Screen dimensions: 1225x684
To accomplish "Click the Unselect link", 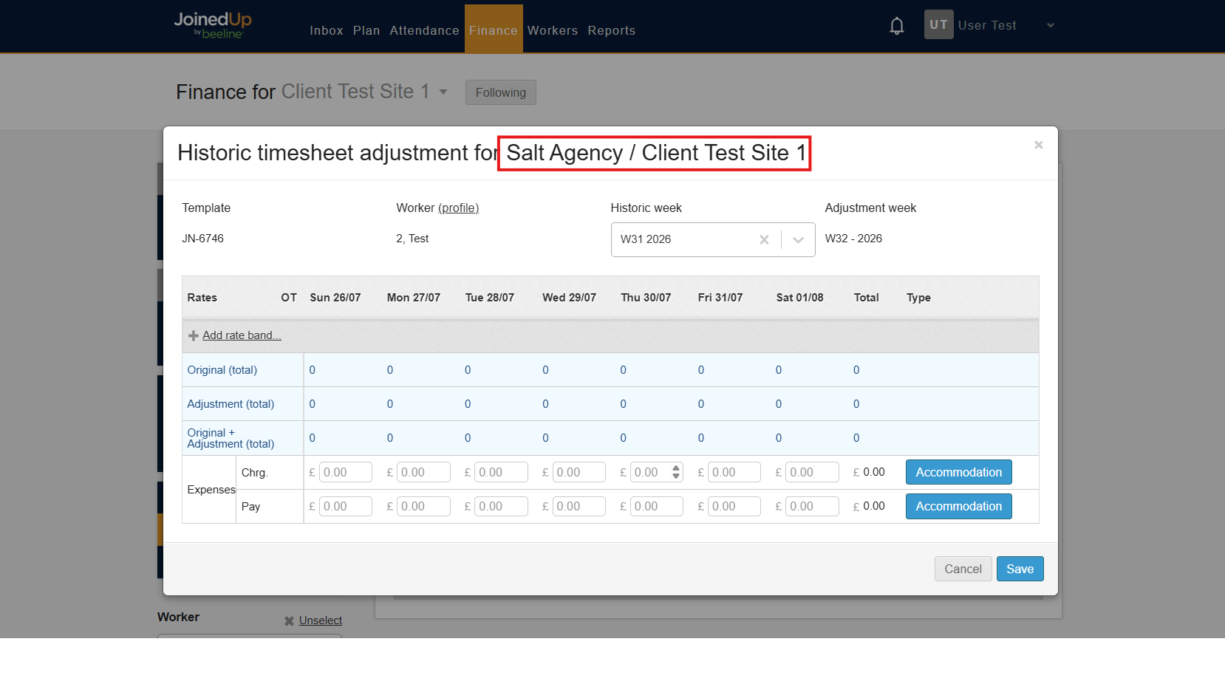I will (321, 620).
